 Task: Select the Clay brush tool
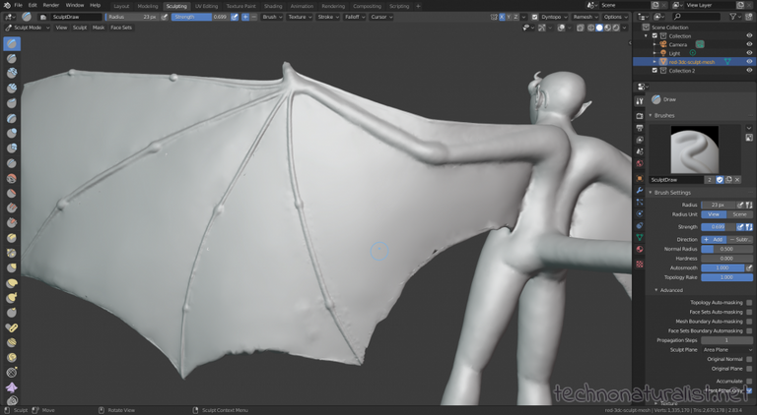click(x=12, y=74)
